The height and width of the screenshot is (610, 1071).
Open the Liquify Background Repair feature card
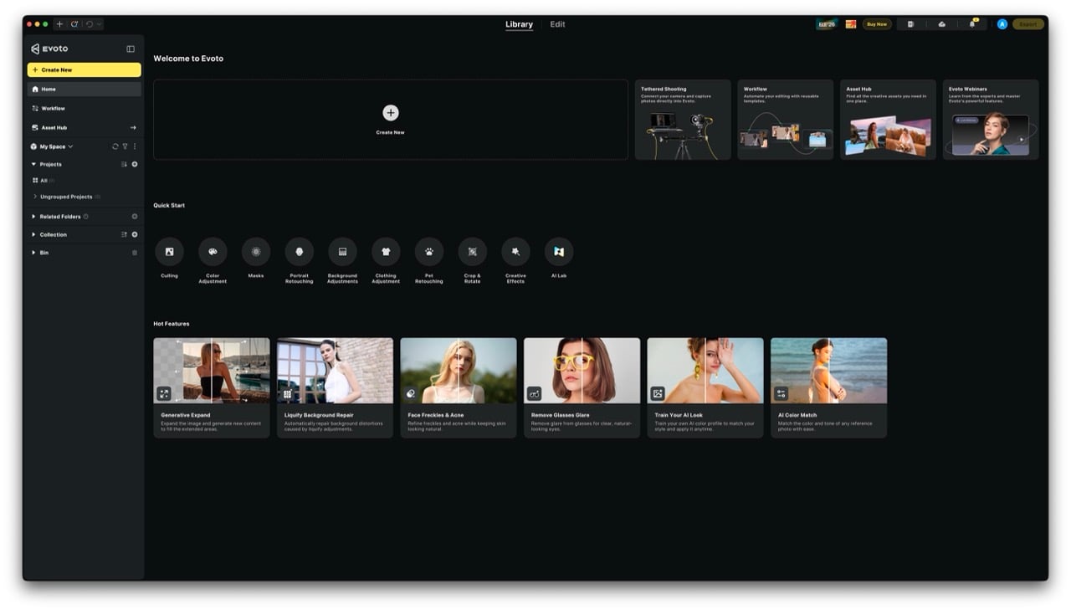[x=335, y=387]
